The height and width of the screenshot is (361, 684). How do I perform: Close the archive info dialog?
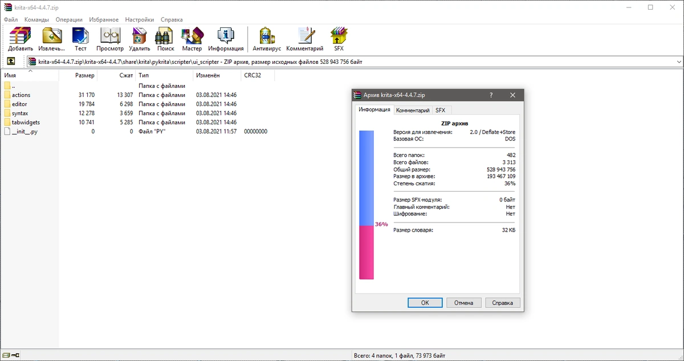click(x=512, y=95)
